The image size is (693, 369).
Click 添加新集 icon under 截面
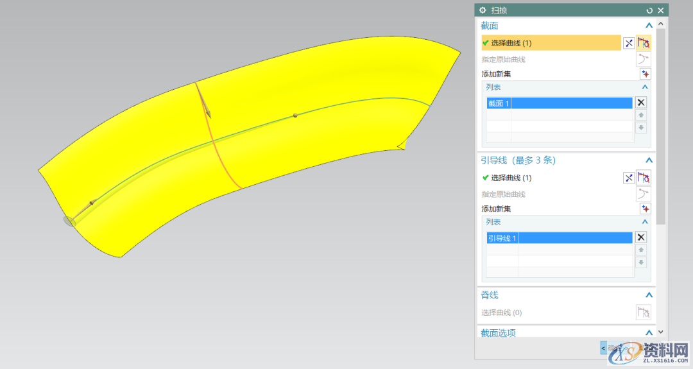pos(644,74)
